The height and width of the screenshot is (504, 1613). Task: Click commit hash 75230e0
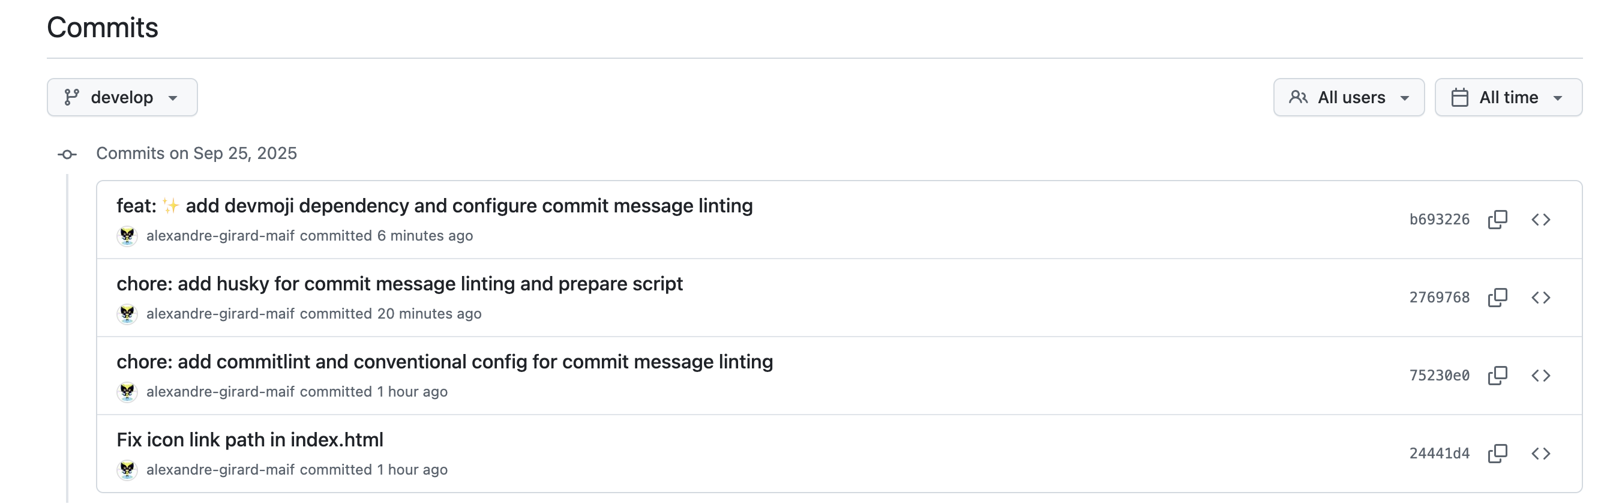1439,375
